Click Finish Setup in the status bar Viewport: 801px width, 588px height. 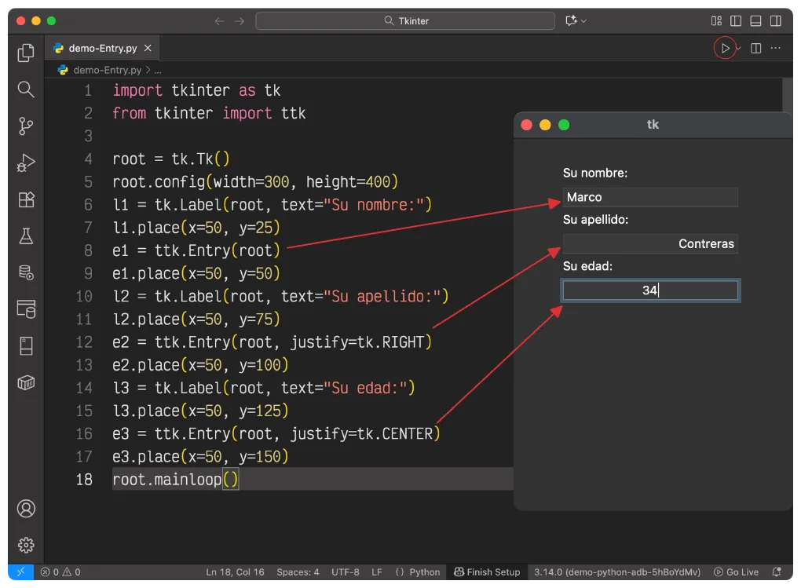[487, 572]
